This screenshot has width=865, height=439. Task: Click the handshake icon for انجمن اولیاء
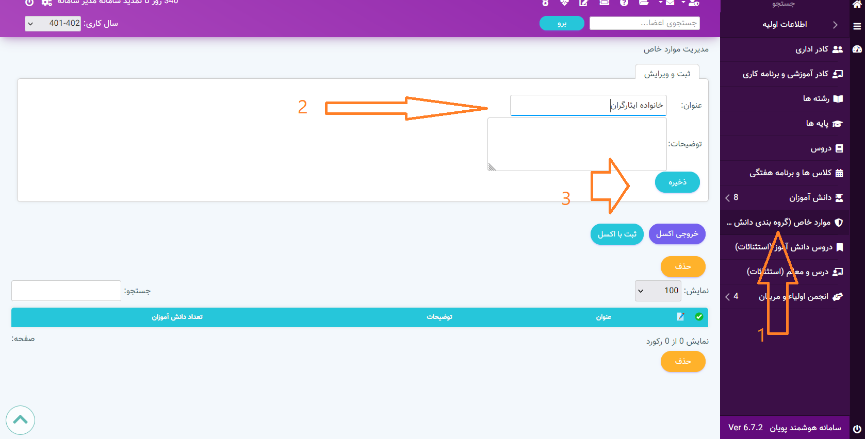click(838, 297)
